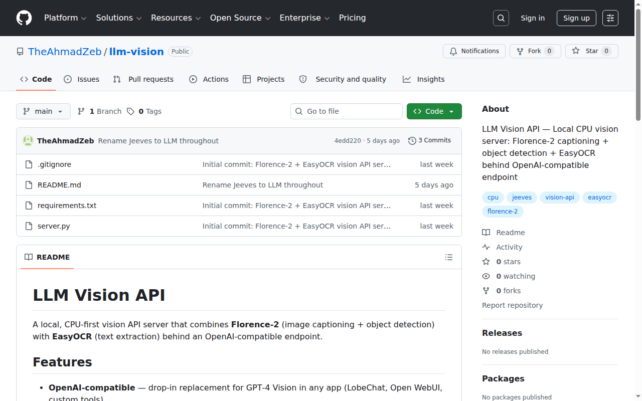
Task: Click the notifications bell icon
Action: 453,51
